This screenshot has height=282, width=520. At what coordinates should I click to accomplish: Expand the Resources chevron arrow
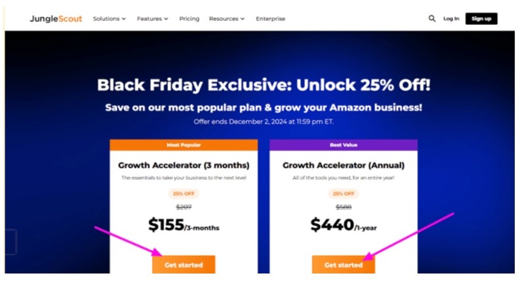(x=243, y=19)
